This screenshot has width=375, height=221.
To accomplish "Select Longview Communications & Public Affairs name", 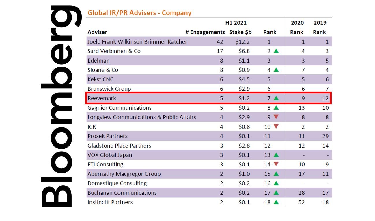I will point(142,117).
